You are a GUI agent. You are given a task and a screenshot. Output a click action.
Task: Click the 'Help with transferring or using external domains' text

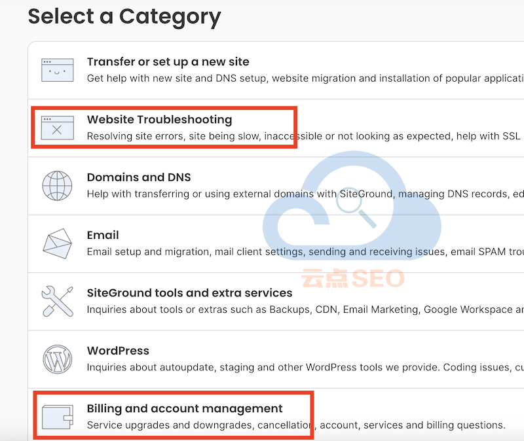tap(305, 194)
